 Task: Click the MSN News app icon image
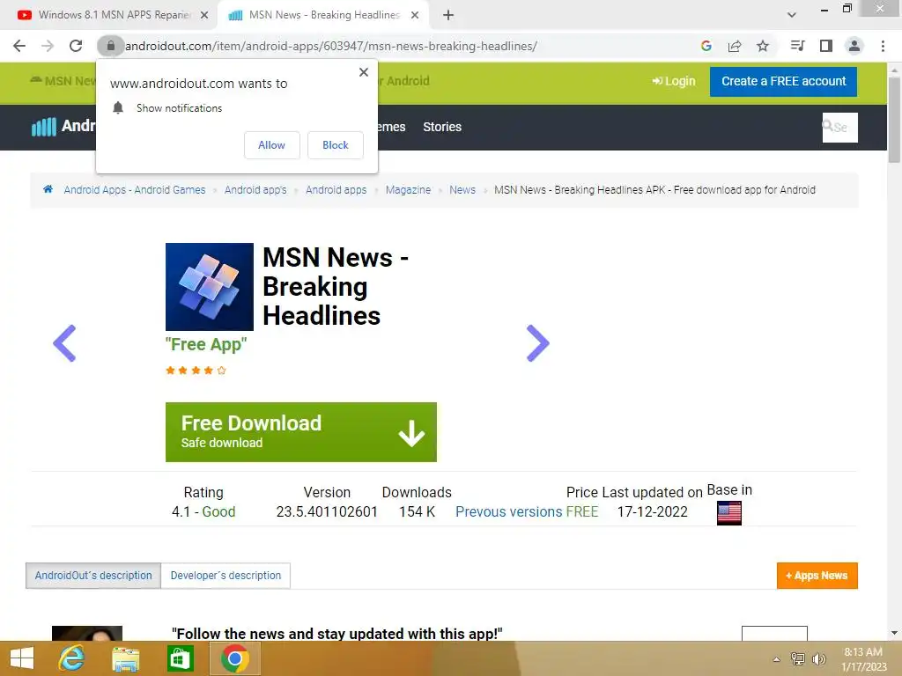click(x=210, y=287)
